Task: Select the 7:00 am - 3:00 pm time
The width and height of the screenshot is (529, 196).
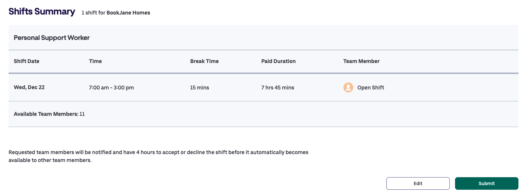Action: (111, 88)
